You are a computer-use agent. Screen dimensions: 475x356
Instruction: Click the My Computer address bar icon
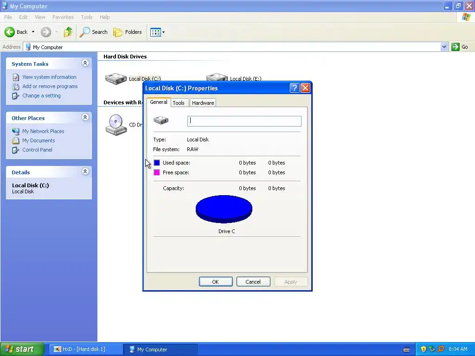point(28,47)
